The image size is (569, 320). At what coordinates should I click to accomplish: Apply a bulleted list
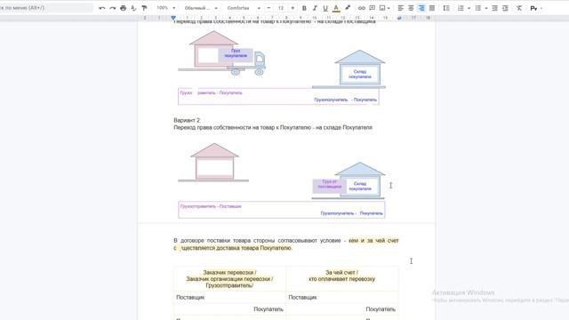tap(478, 8)
